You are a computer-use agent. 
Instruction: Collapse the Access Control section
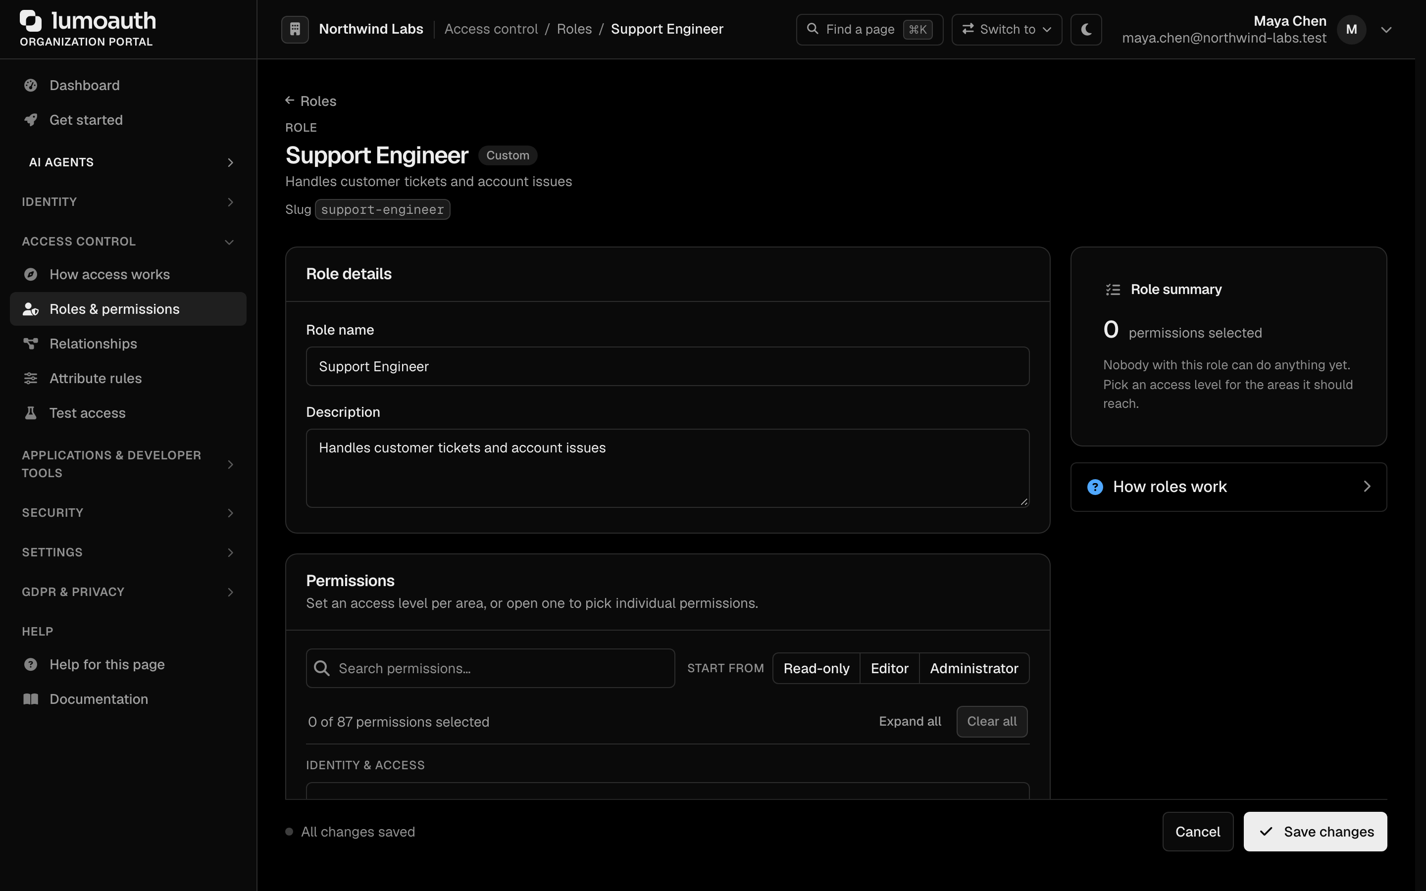tap(128, 242)
